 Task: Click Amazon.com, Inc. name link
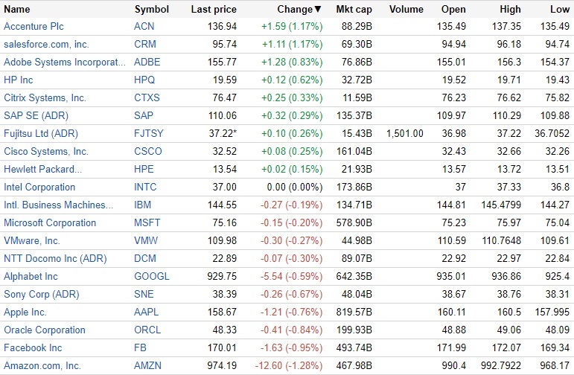pos(42,365)
